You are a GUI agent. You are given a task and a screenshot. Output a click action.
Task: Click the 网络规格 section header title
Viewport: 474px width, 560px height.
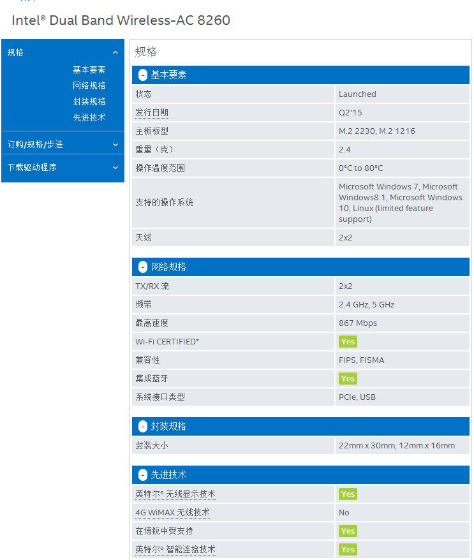(x=168, y=267)
